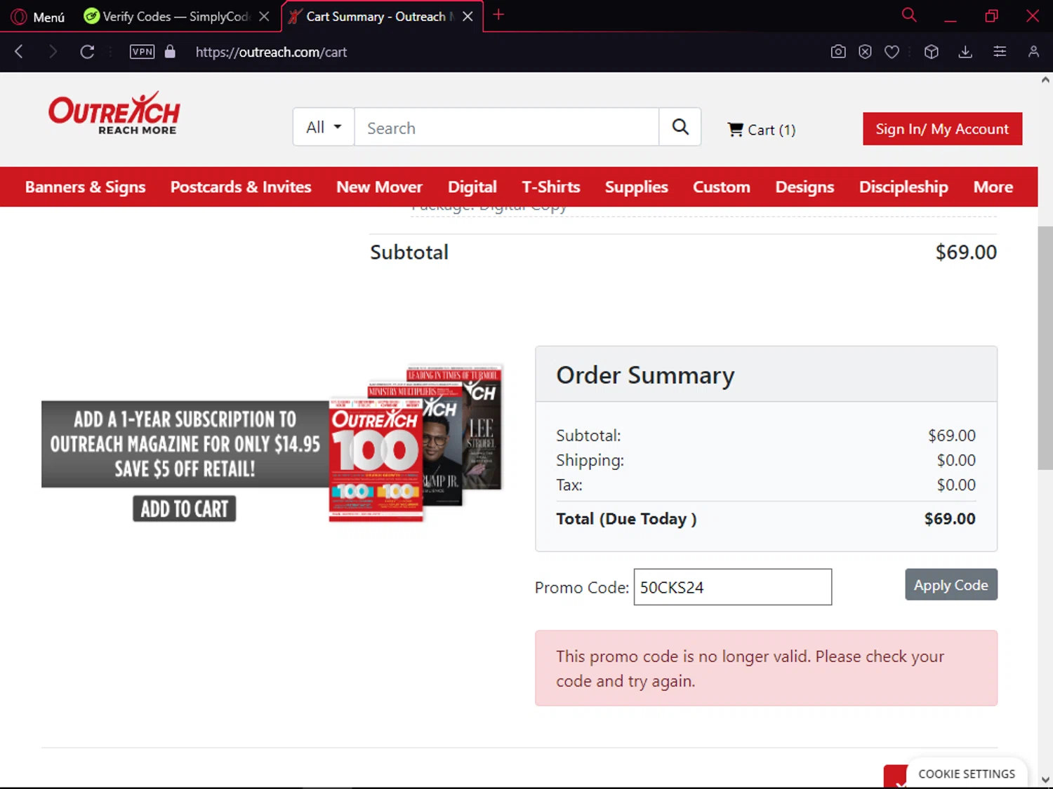Open Discipleship menu item
1053x789 pixels.
903,187
